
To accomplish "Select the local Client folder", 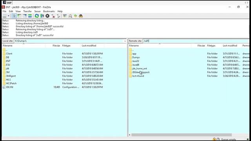I will tap(9, 54).
